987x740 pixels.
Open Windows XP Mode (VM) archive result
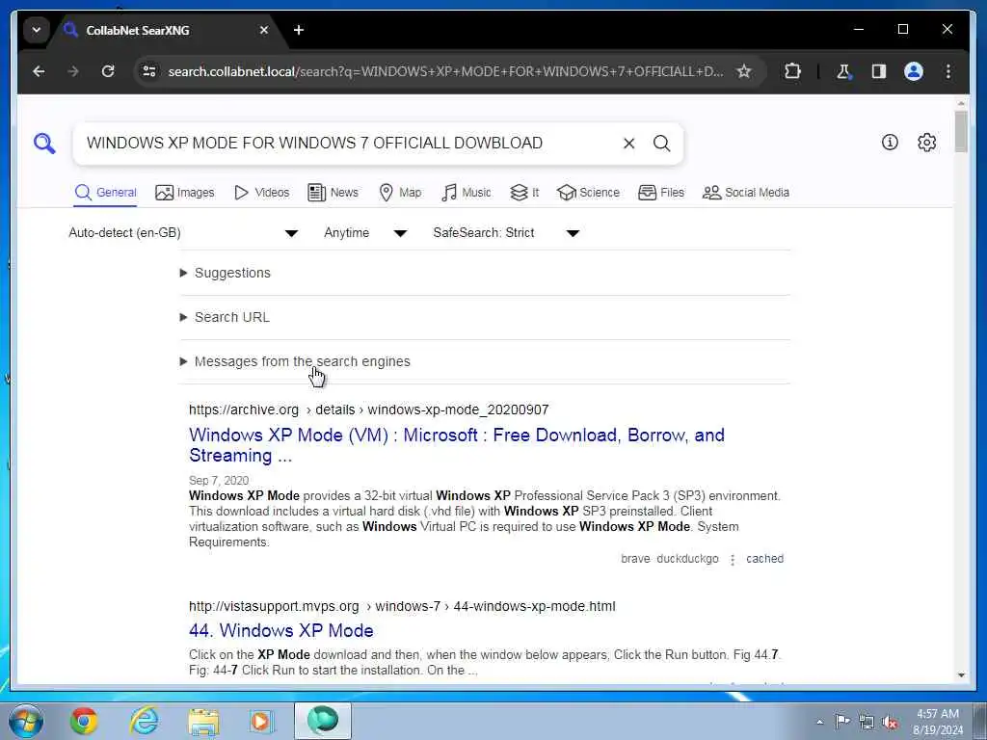[456, 445]
